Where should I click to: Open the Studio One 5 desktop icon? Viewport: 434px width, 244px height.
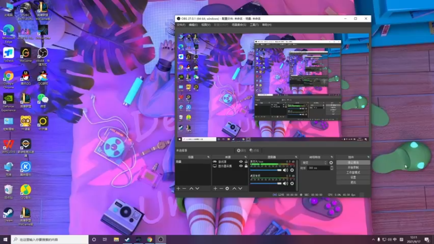pos(43,34)
